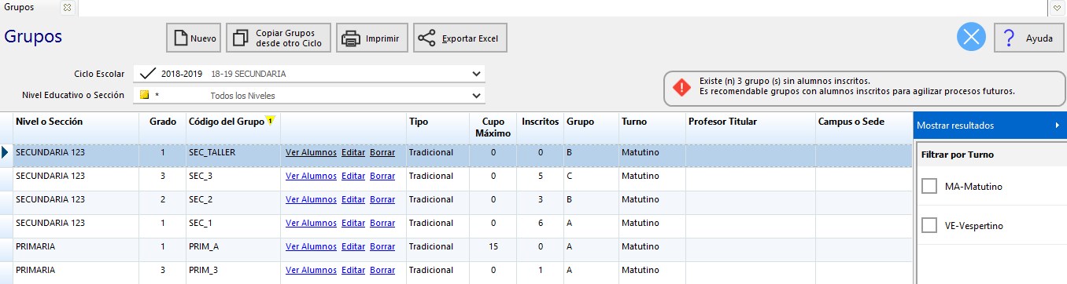This screenshot has height=284, width=1067.
Task: Select the SEC_1 group code cell
Action: click(x=233, y=226)
